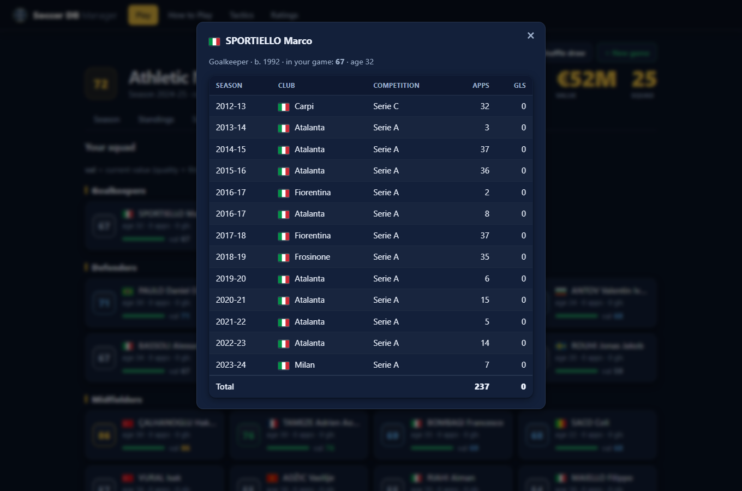The image size is (742, 491).
Task: Click the APPS column header
Action: pos(481,86)
